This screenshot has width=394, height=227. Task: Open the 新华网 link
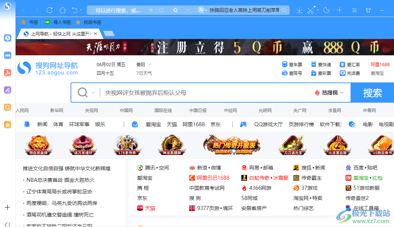pos(57,111)
